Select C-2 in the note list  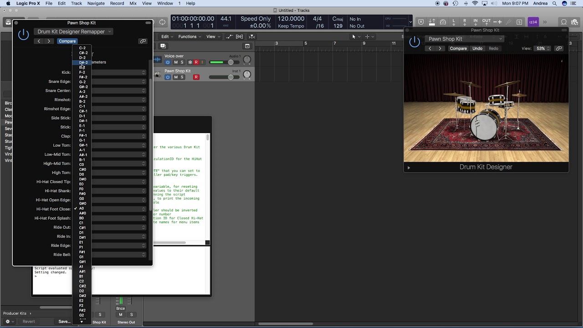(x=82, y=48)
